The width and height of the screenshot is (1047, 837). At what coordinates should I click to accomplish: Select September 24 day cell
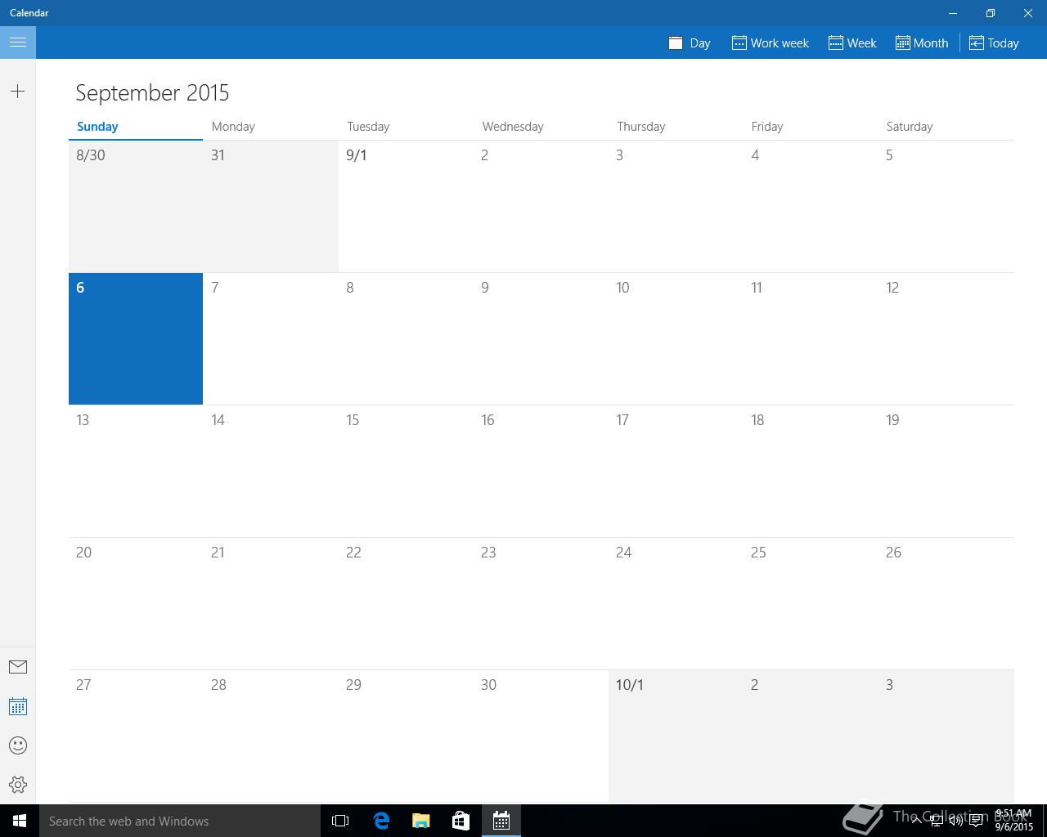(676, 604)
